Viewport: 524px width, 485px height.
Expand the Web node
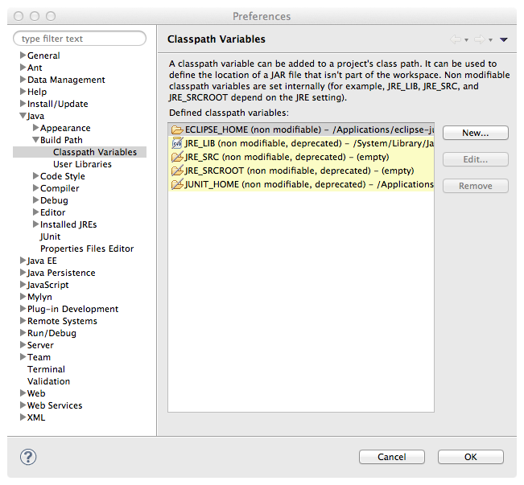(23, 393)
